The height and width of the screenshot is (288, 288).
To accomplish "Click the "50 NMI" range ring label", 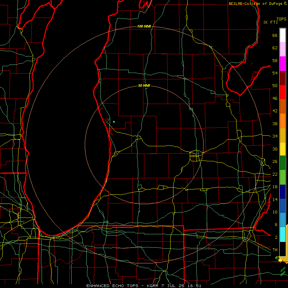I will pos(144,85).
